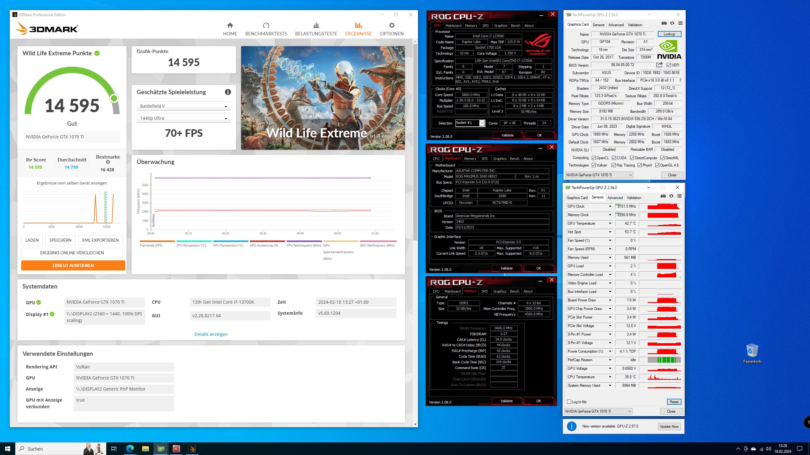
Task: Toggle DirectCompute checkbox in GPU-Z
Action: (x=632, y=158)
